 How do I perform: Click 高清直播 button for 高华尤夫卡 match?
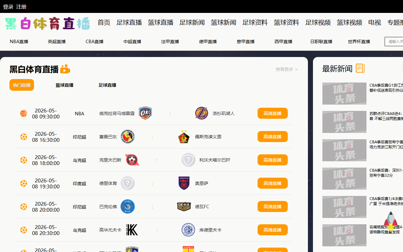[273, 230]
